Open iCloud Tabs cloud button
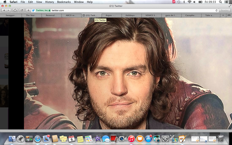232x145 pixels. [15, 10]
